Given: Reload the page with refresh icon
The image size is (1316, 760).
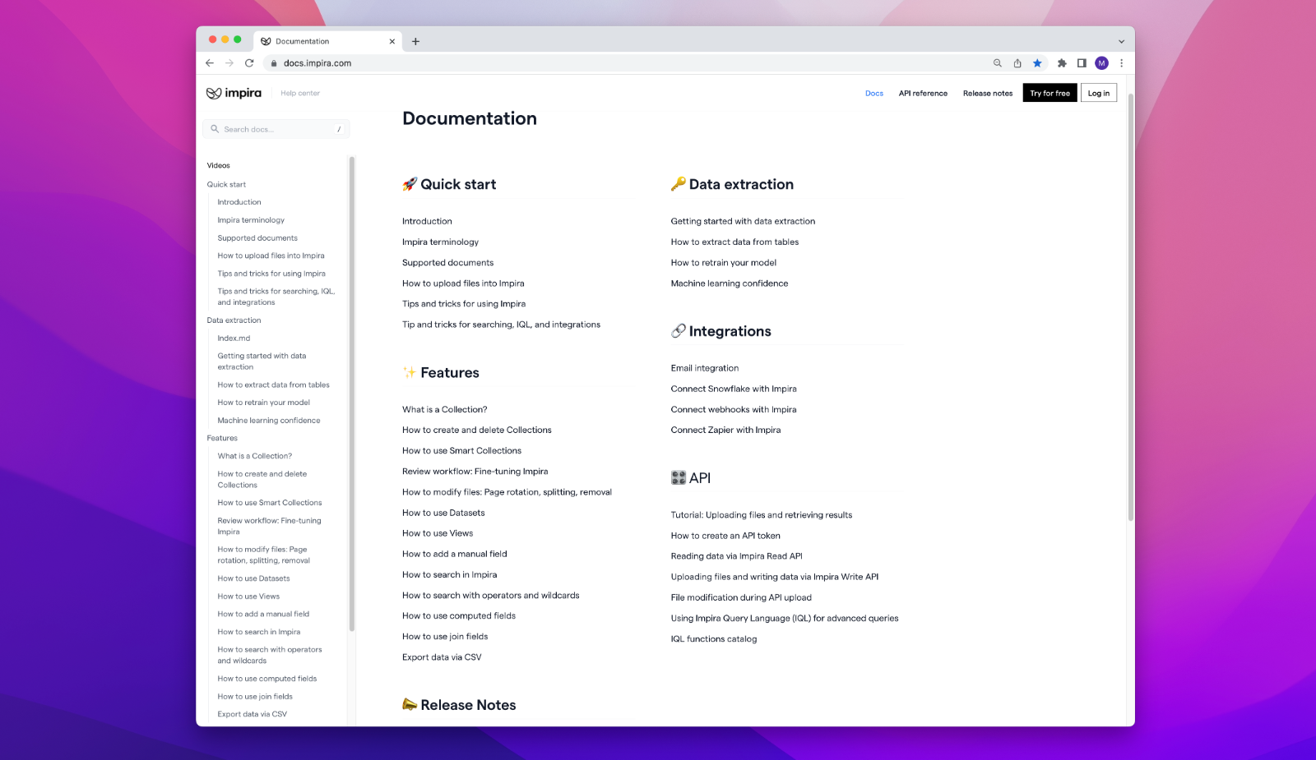Looking at the screenshot, I should click(249, 63).
